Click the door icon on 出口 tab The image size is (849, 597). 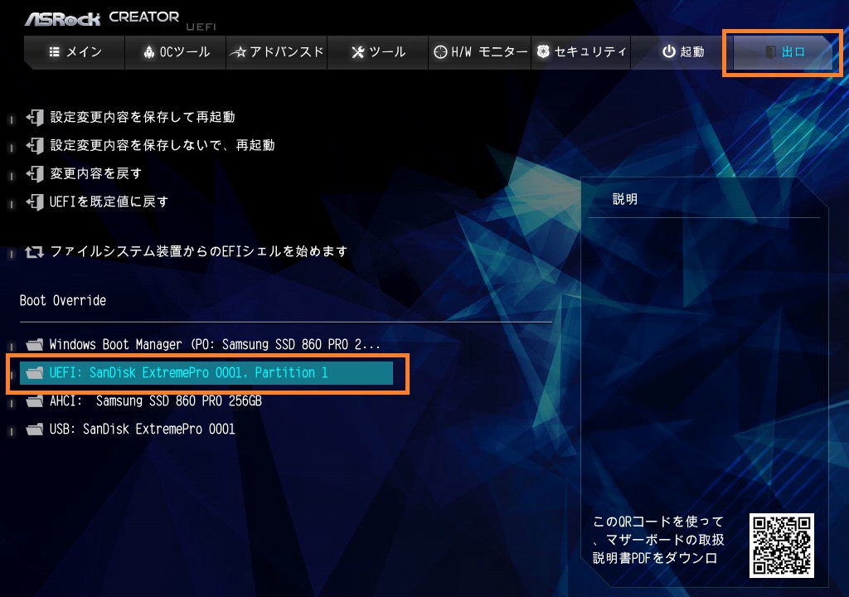point(770,52)
